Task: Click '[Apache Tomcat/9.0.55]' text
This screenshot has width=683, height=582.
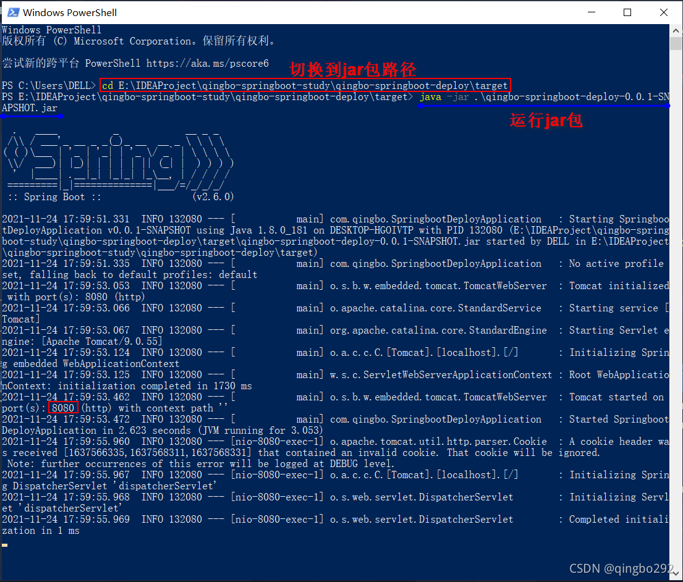Action: (x=101, y=341)
